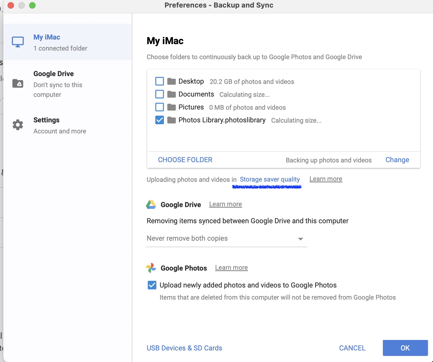The width and height of the screenshot is (433, 362).
Task: Select the Desktop folder name
Action: click(x=191, y=81)
